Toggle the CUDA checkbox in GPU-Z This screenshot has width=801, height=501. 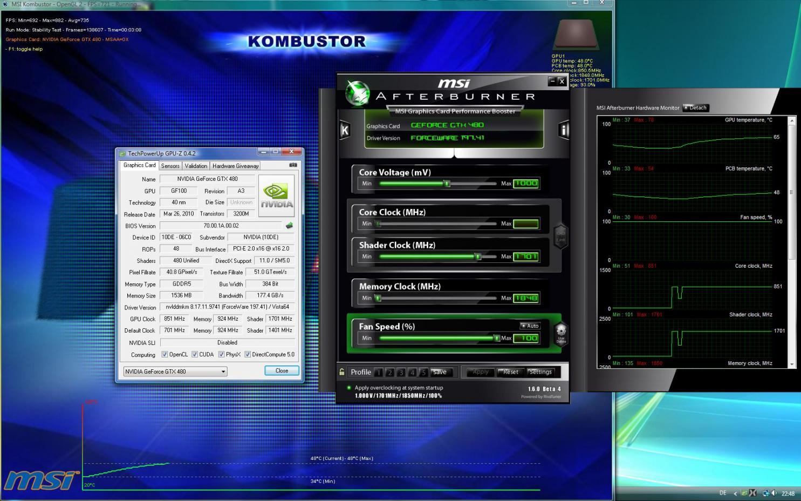coord(195,355)
